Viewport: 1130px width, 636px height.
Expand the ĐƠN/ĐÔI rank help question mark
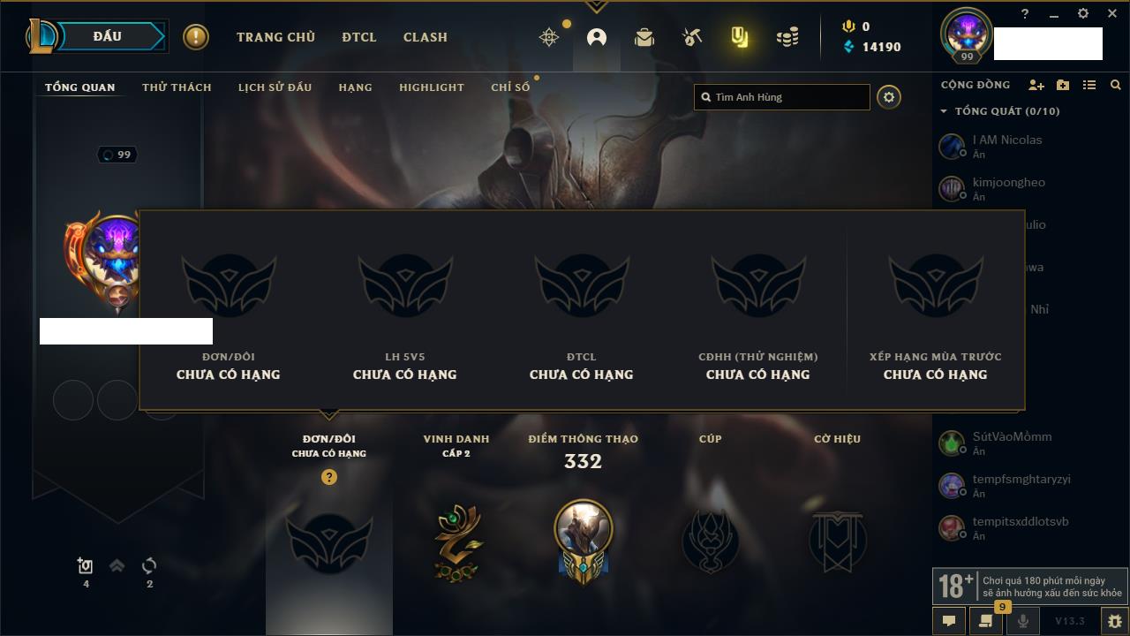coord(329,477)
